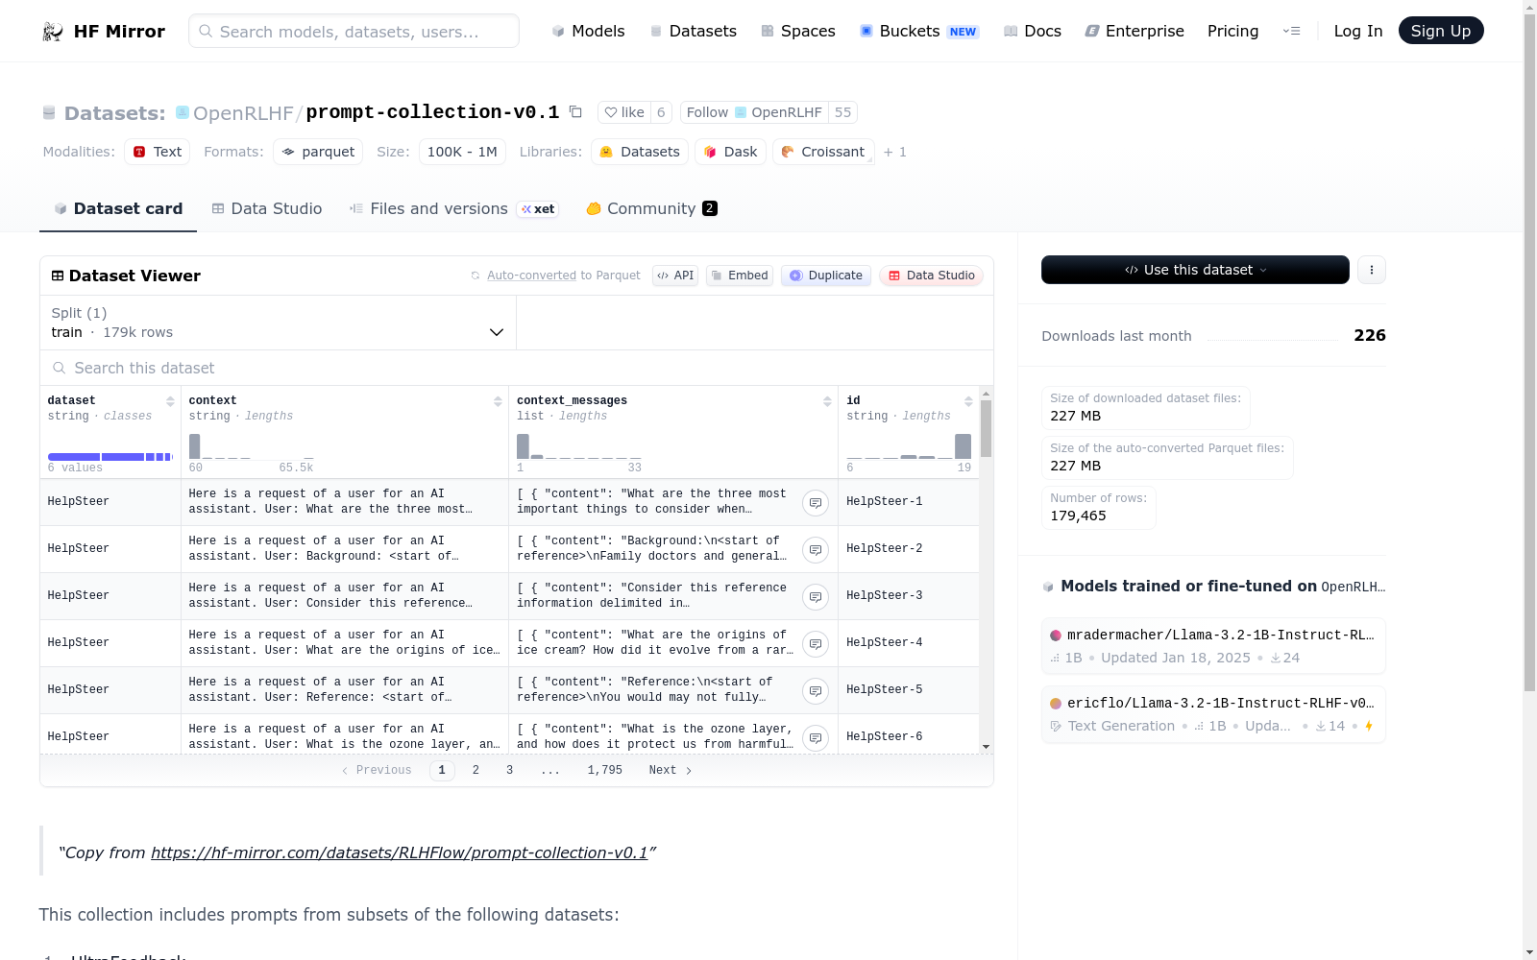Open message preview for HelpSteer-1 row

(x=816, y=502)
